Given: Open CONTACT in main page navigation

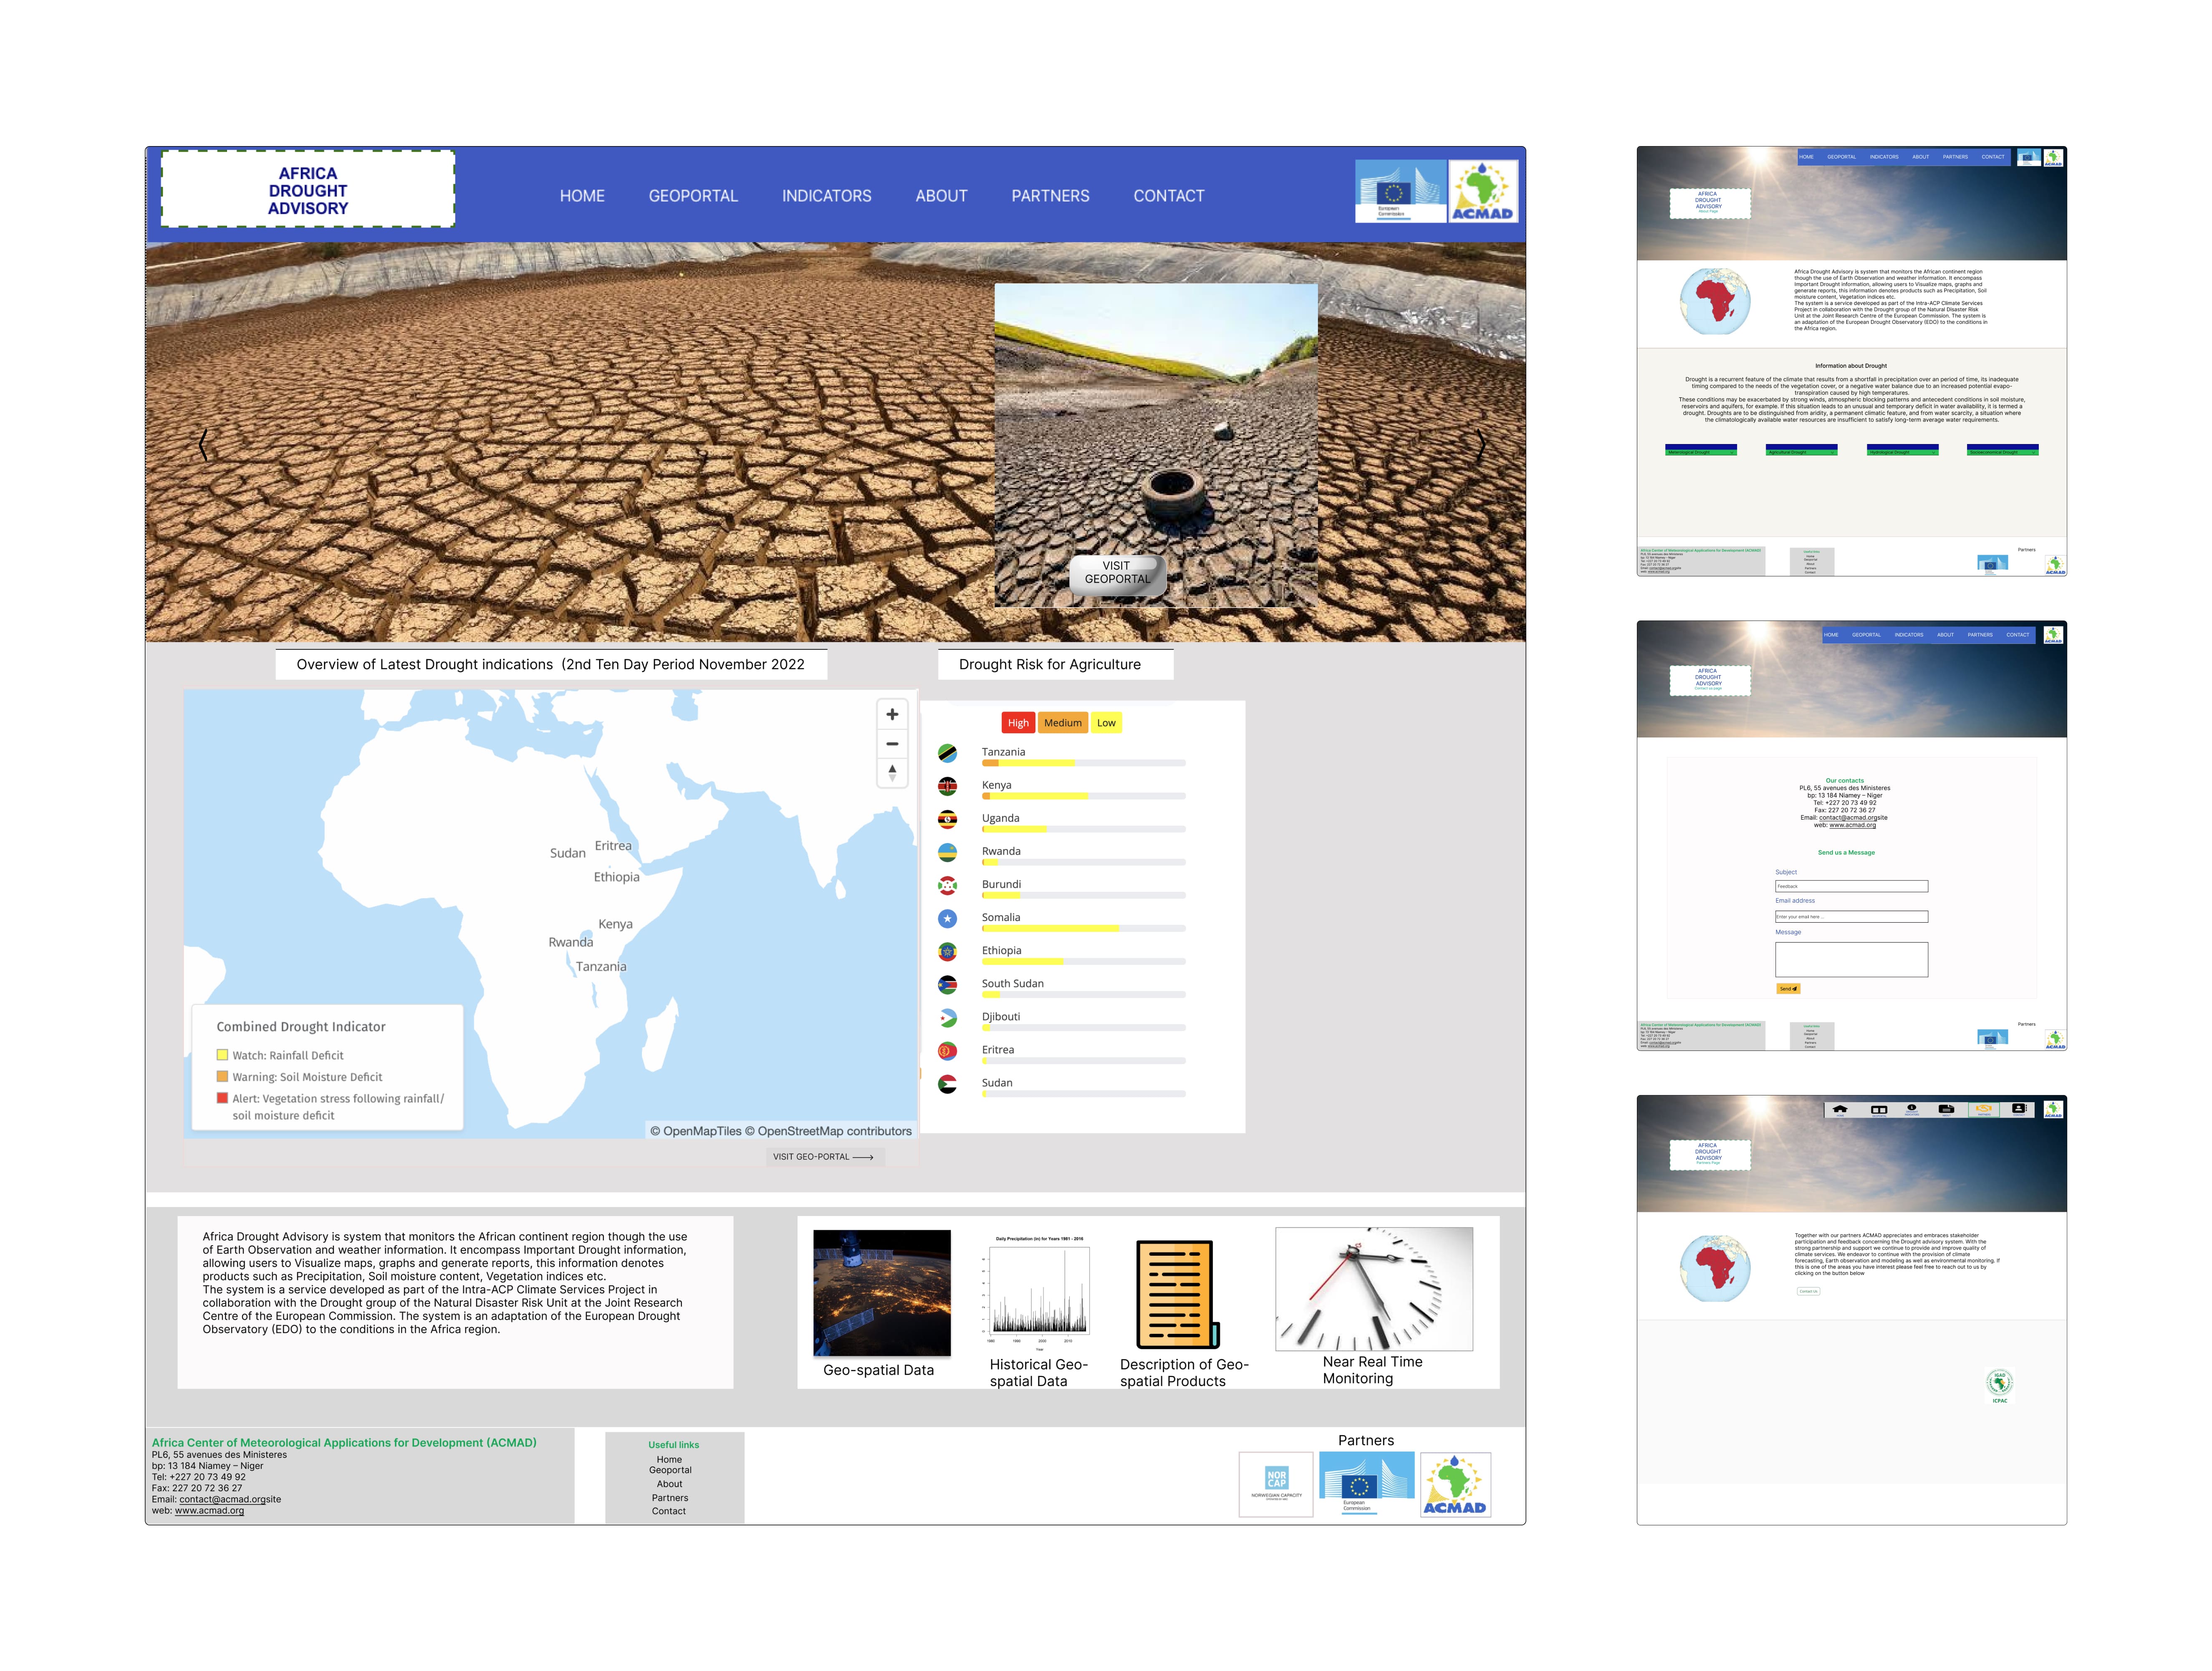Looking at the screenshot, I should coord(1168,196).
